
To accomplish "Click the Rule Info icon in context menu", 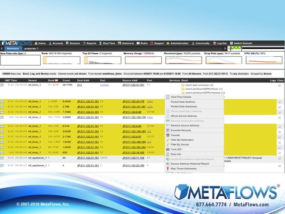I will 168,154.
